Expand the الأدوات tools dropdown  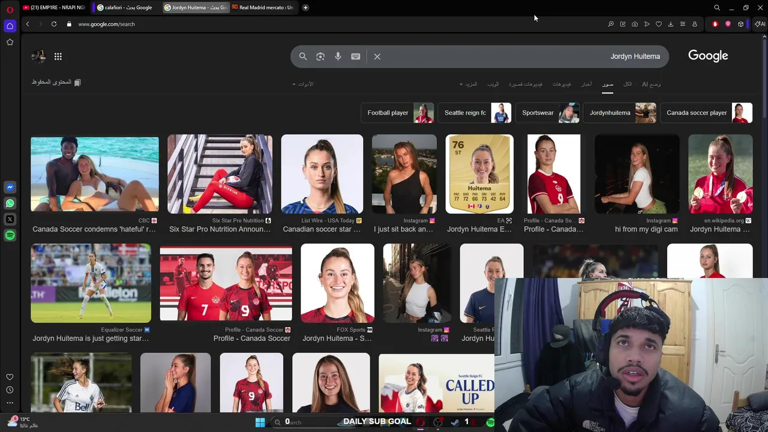coord(303,84)
